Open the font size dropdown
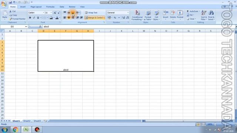This screenshot has width=237, height=133. [51, 13]
